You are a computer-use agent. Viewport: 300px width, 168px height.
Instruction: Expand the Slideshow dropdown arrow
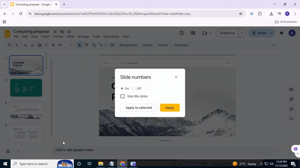tap(242, 33)
